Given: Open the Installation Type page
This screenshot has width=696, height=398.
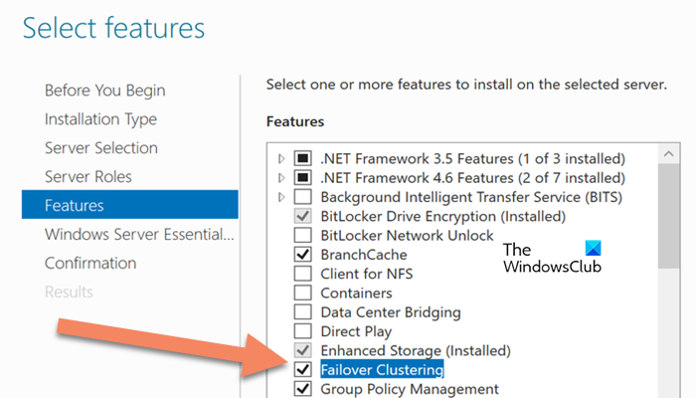Looking at the screenshot, I should (100, 119).
